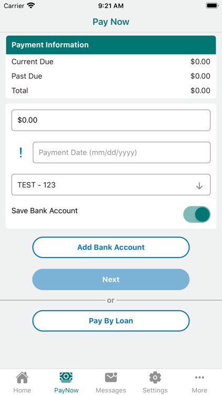Toggle the Save Bank Account switch
222x395 pixels.
pyautogui.click(x=197, y=215)
